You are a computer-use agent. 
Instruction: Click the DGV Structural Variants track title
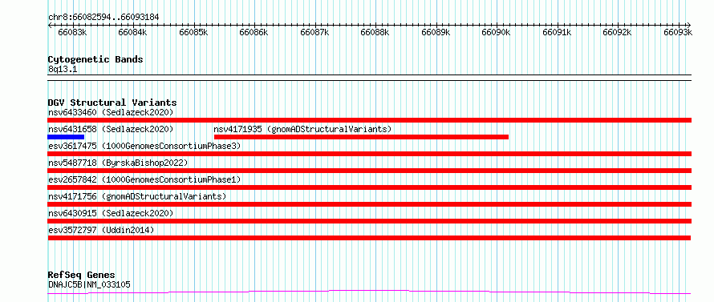112,103
